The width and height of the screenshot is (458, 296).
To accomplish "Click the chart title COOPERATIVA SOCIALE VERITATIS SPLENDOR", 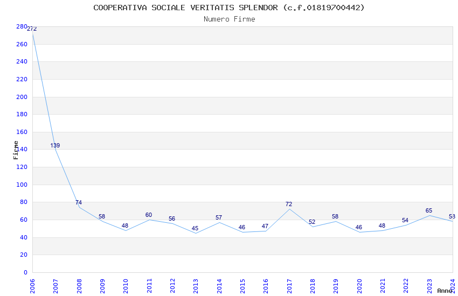I will (x=229, y=8).
